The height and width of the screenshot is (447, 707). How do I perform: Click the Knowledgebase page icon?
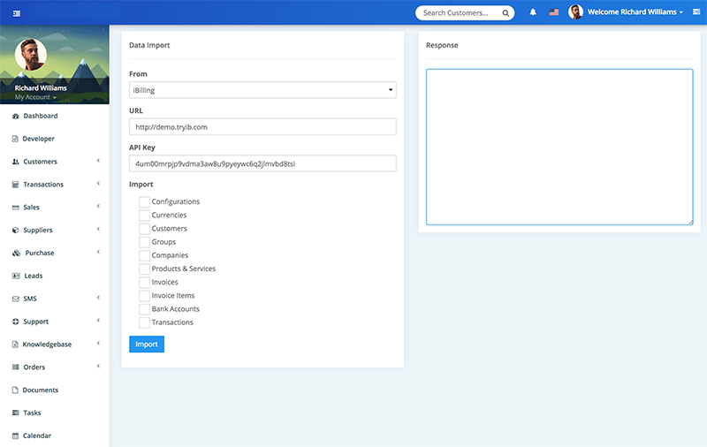[15, 345]
